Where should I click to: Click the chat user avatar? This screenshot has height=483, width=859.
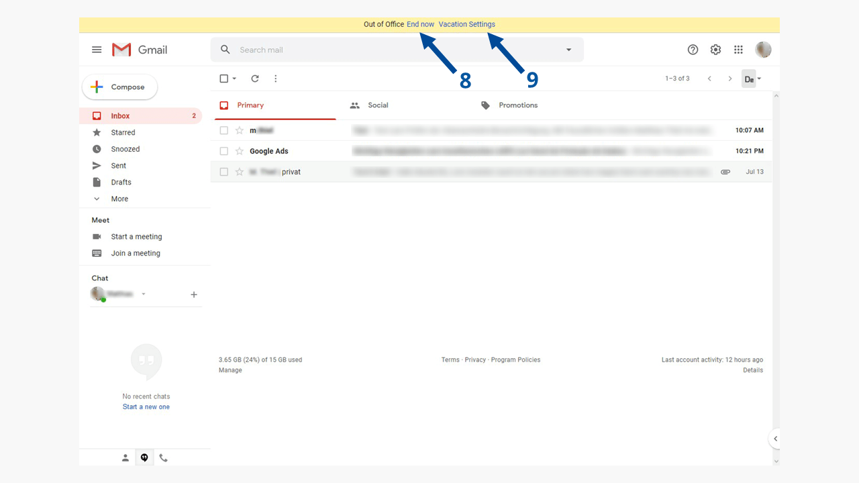point(98,294)
